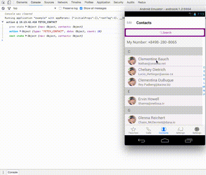Open the Audits tab
Viewport: 206px width, 175px height.
130,3
